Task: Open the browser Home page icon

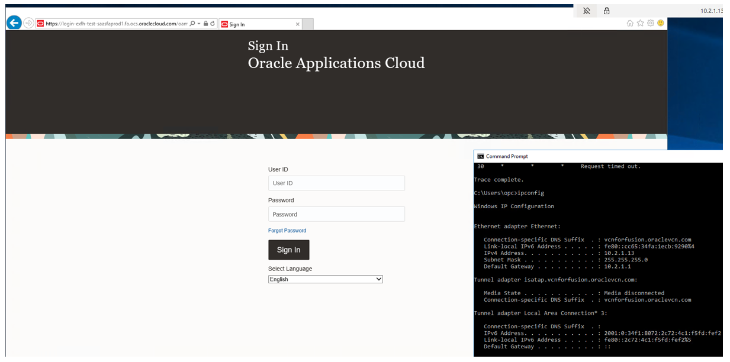Action: [630, 23]
